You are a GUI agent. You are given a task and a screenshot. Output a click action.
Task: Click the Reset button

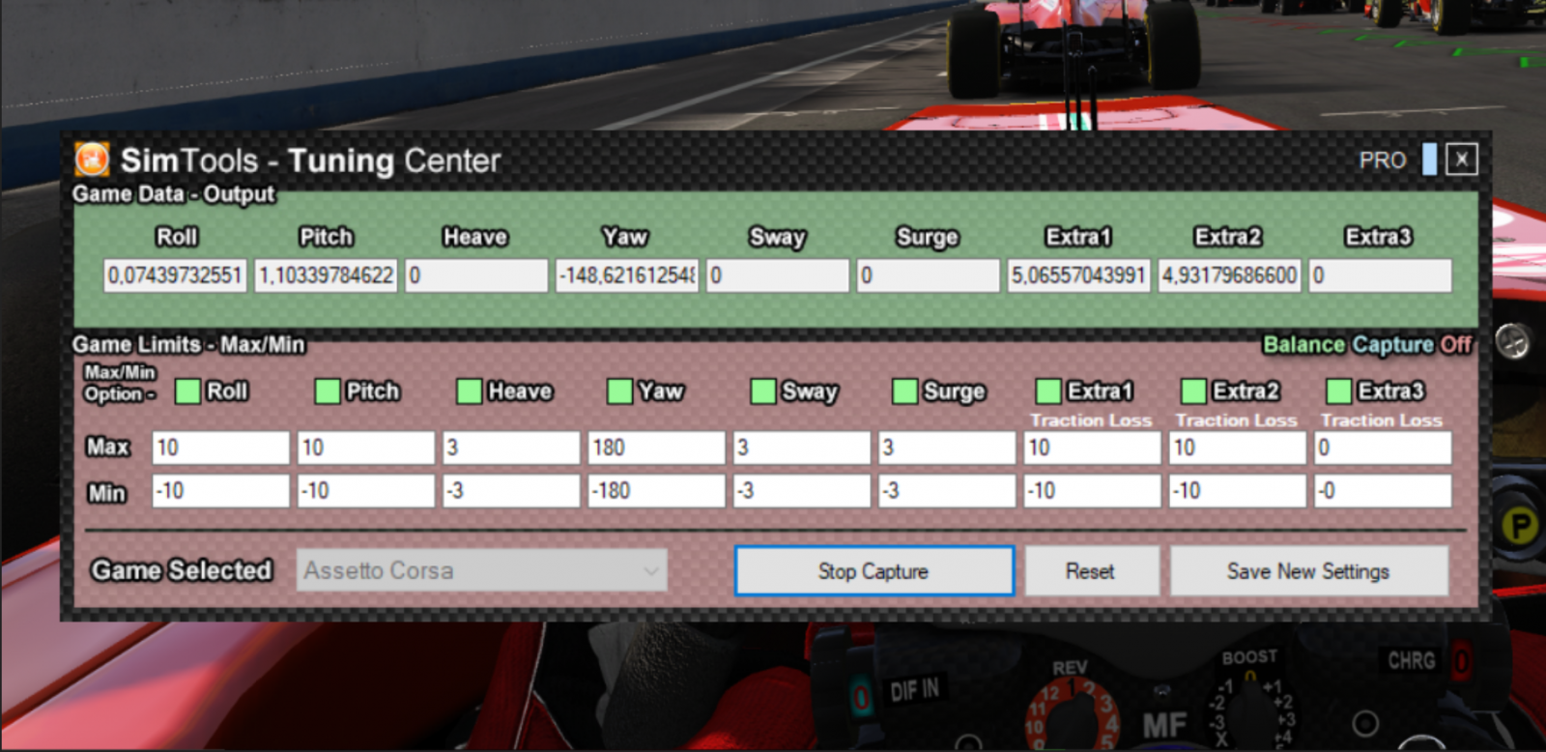coord(1091,571)
